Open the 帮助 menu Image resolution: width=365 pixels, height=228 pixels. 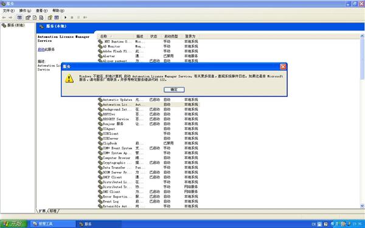(58, 11)
